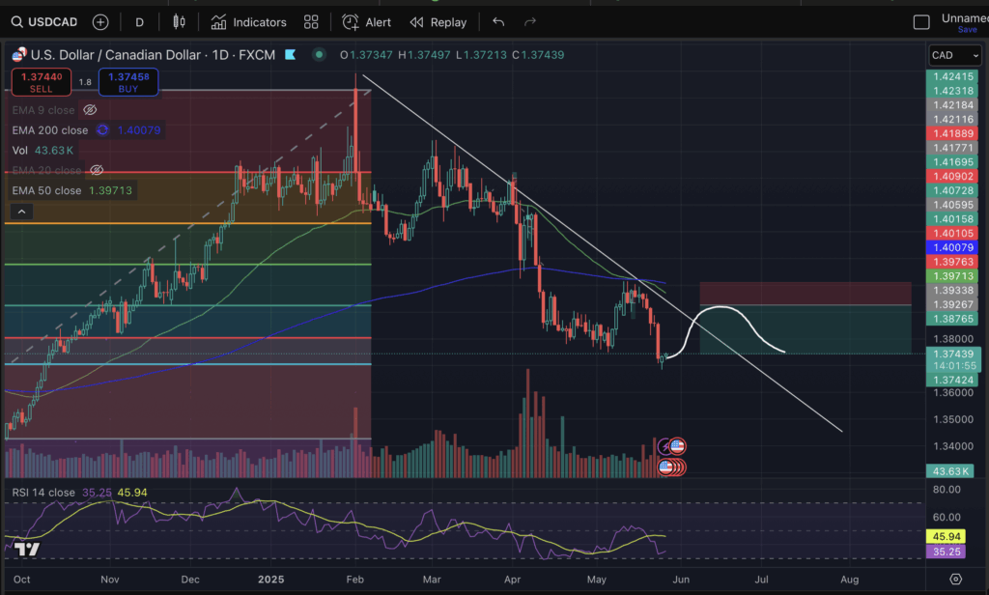Open the indicator templates grid icon

[x=311, y=21]
